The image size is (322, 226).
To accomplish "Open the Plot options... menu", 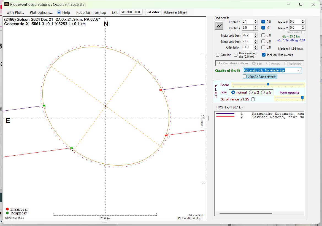I will 41,12.
